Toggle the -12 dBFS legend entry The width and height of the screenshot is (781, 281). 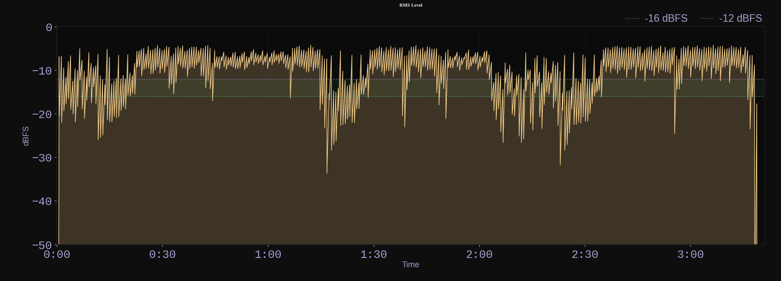[x=731, y=18]
